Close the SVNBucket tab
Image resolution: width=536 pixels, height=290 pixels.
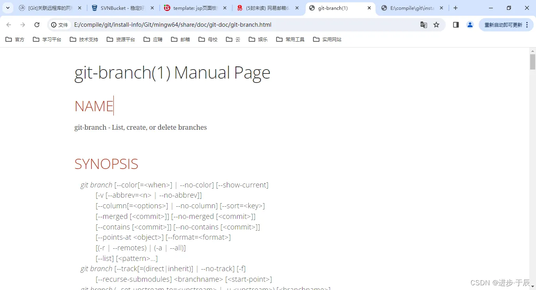(x=152, y=8)
